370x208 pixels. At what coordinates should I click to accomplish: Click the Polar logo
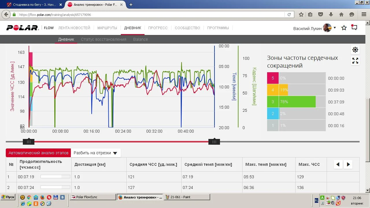click(x=23, y=28)
